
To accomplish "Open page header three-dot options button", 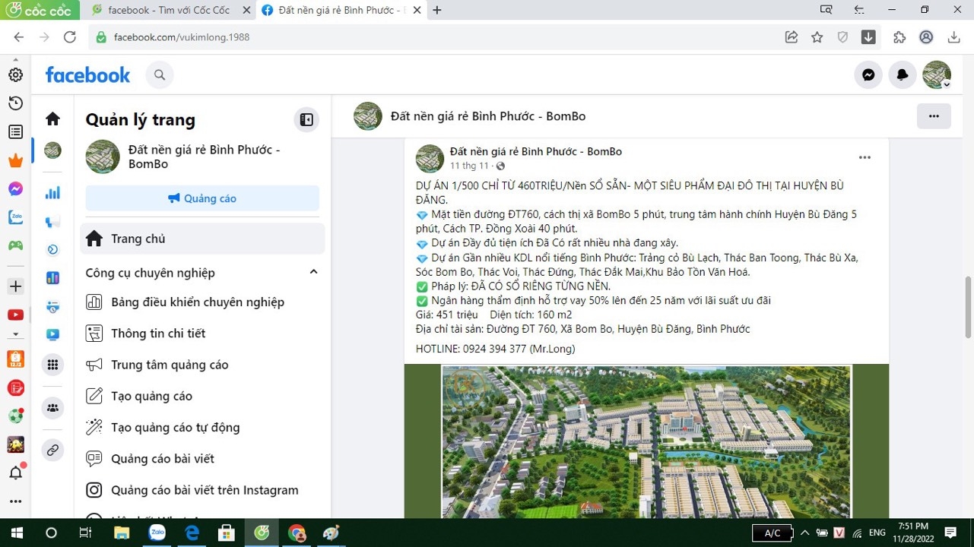I will coord(934,116).
